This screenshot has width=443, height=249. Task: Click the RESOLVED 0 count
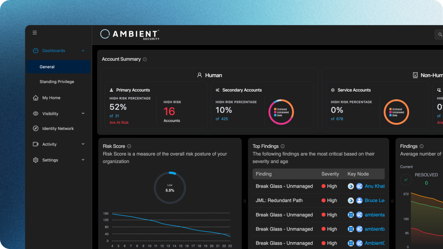tap(426, 183)
